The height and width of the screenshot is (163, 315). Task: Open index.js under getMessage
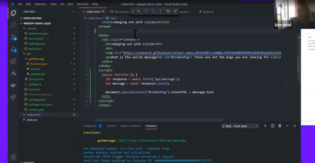click(35, 69)
